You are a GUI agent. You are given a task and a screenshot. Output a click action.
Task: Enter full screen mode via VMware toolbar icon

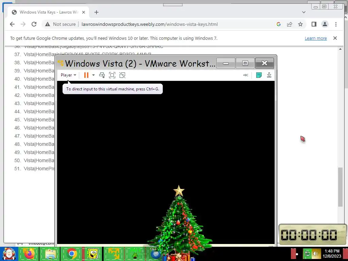tap(112, 75)
